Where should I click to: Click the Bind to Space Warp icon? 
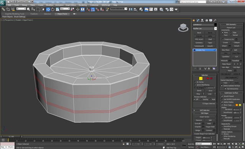coord(13,9)
